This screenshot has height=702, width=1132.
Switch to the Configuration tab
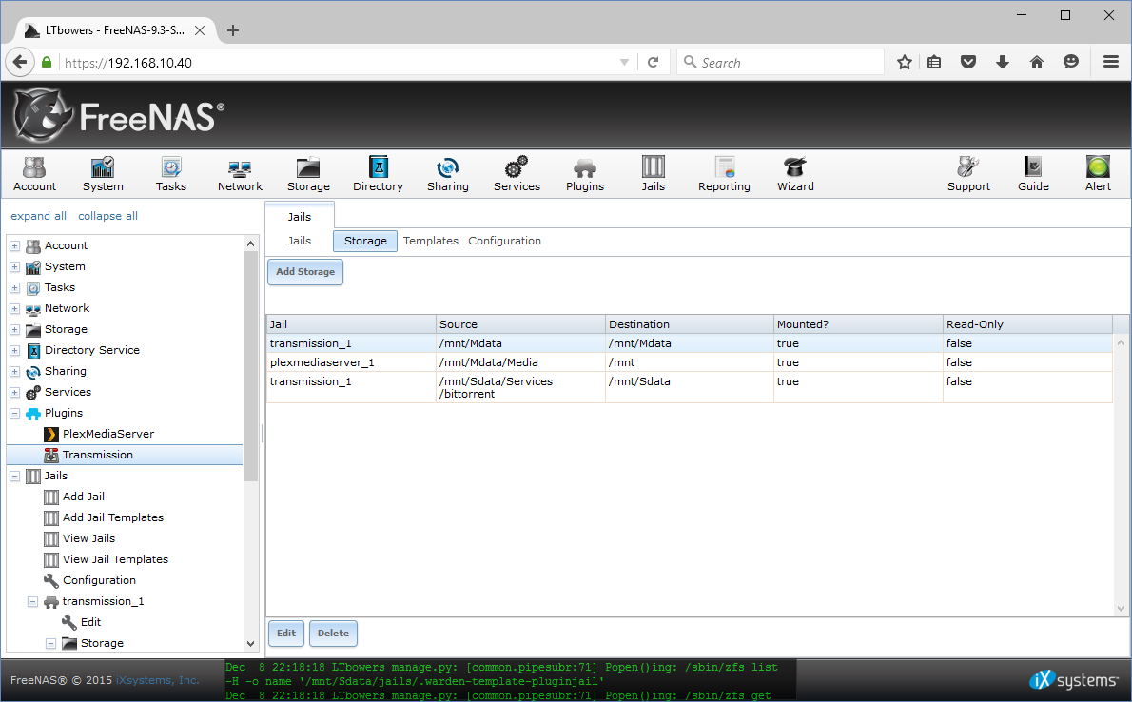pos(504,241)
